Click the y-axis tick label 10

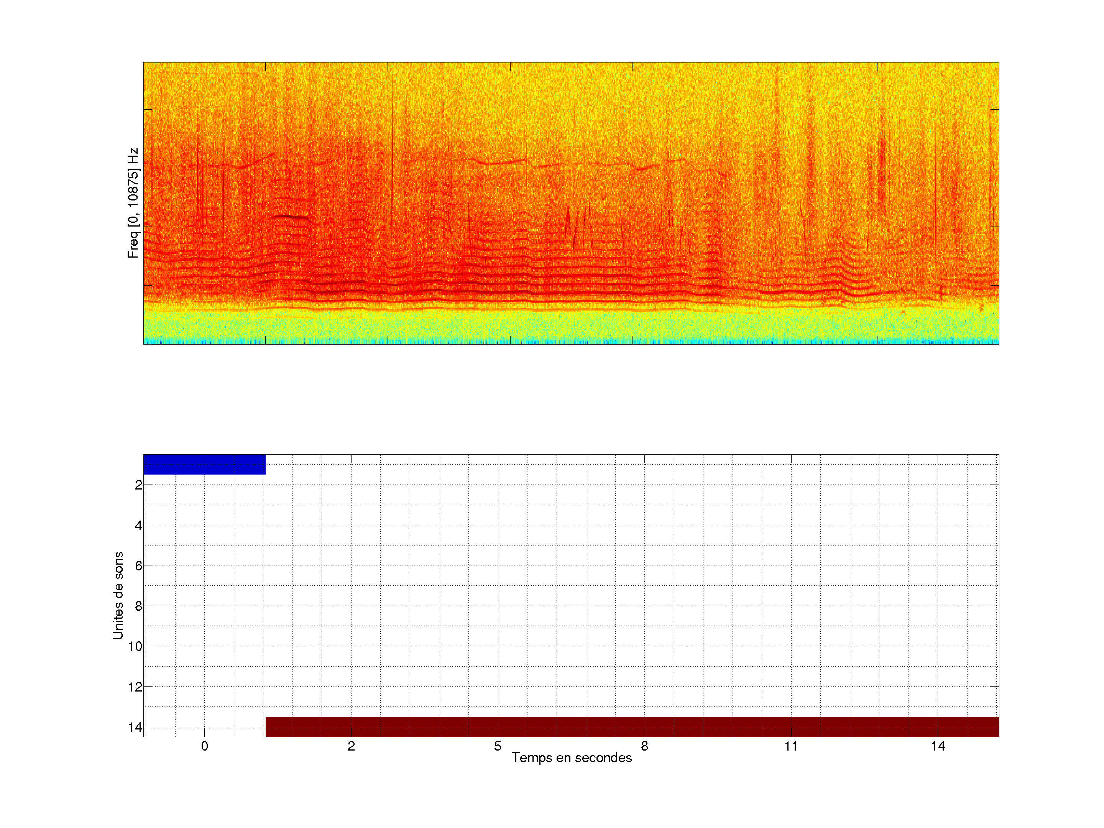tap(135, 647)
